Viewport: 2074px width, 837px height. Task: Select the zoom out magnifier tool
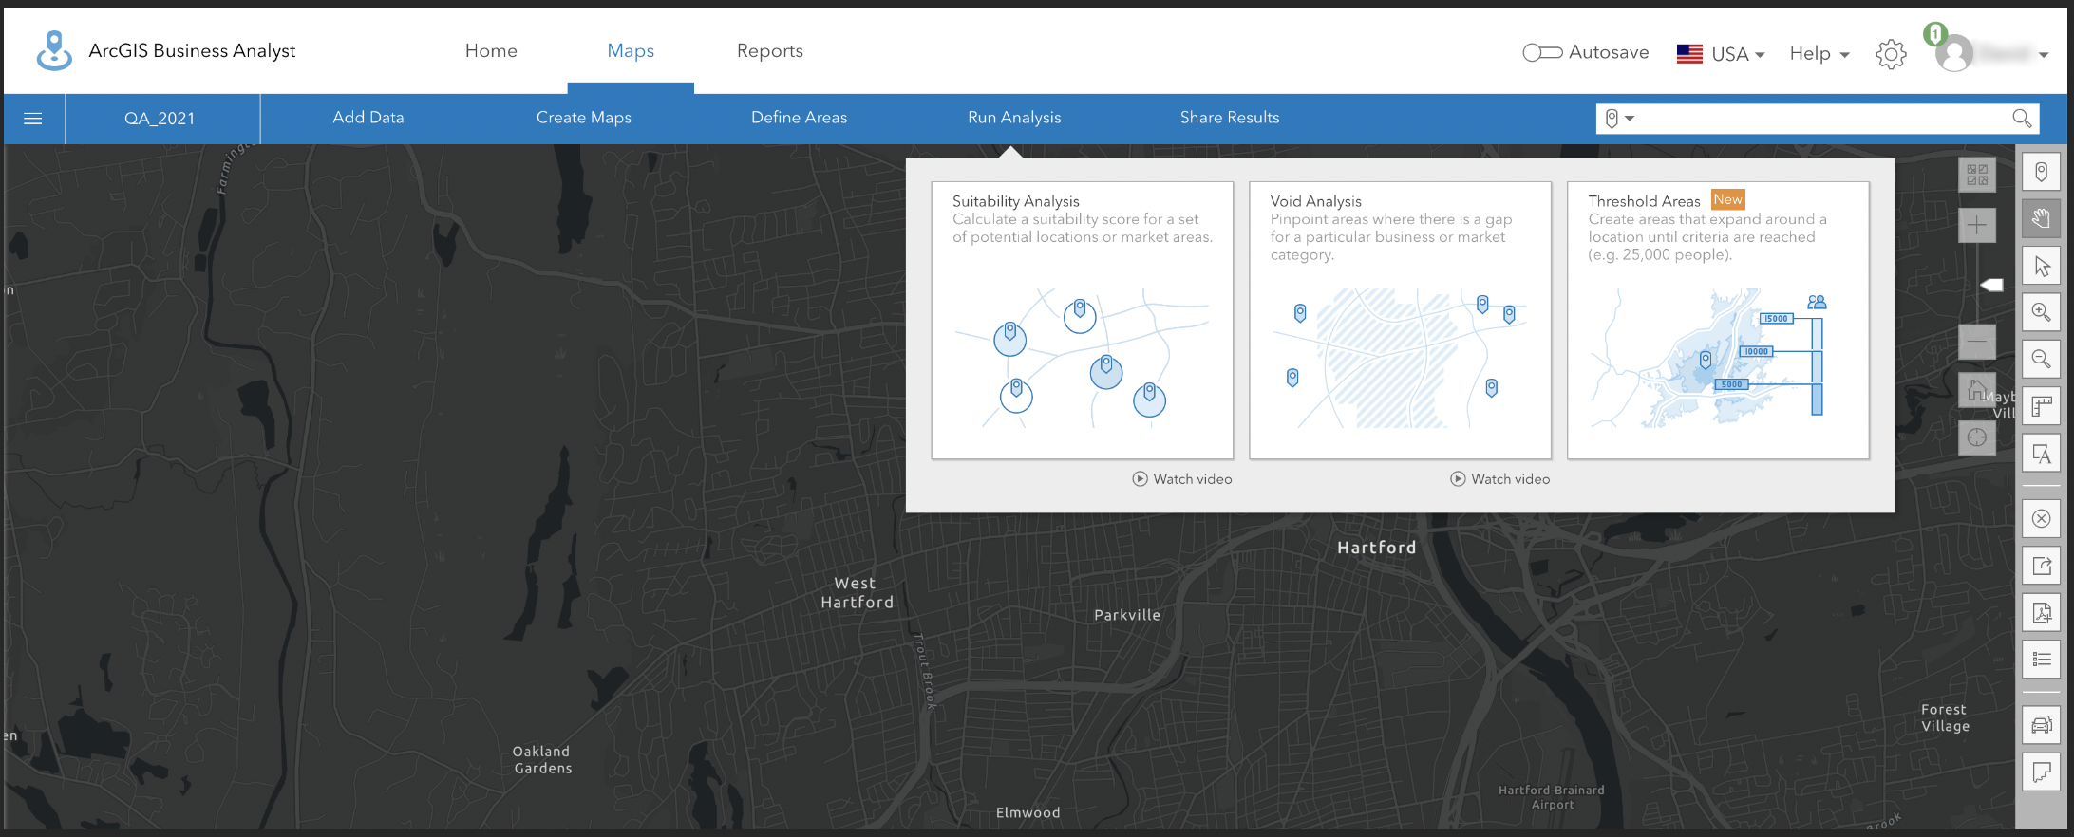tap(2041, 359)
